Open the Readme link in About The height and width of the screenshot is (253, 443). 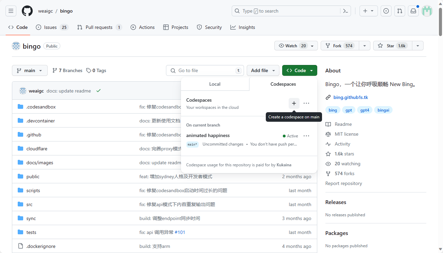pyautogui.click(x=343, y=124)
